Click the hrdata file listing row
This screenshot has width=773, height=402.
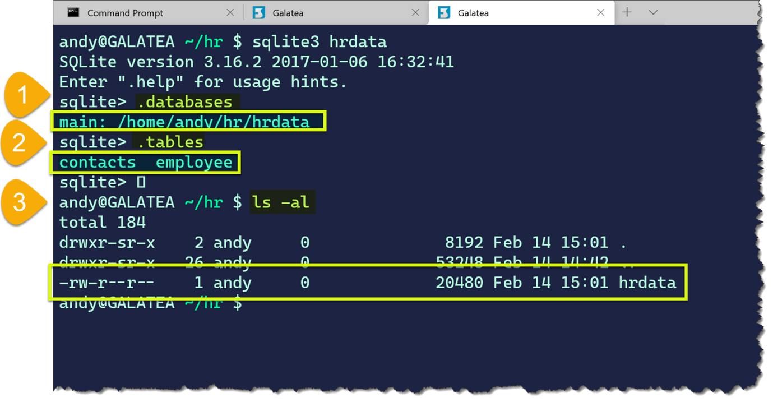[368, 283]
